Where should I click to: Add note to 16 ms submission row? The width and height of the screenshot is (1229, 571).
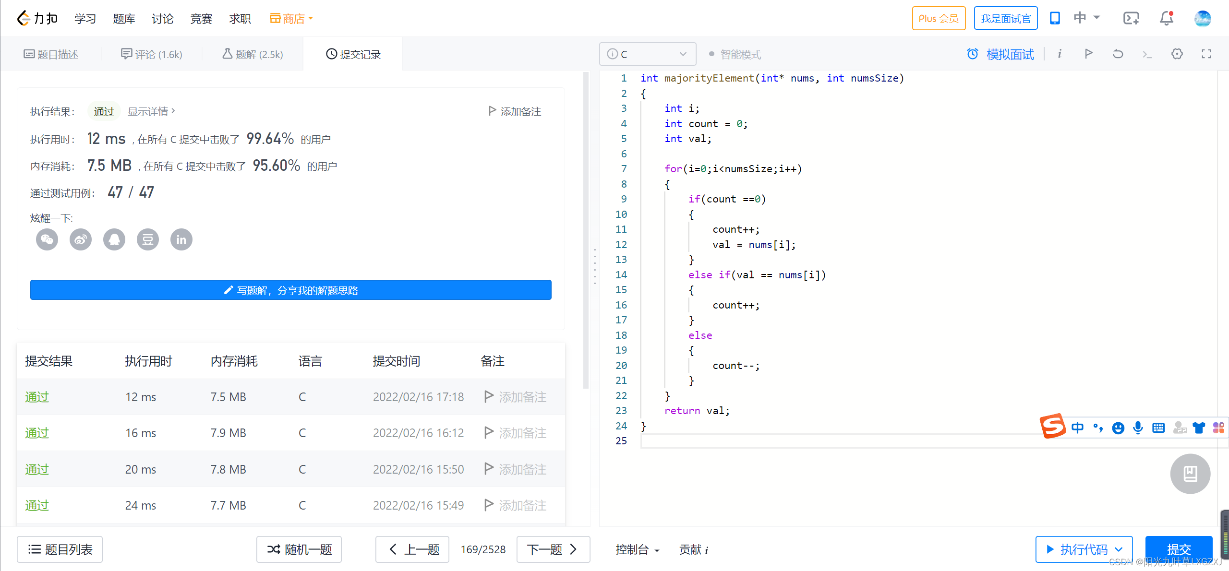click(515, 433)
